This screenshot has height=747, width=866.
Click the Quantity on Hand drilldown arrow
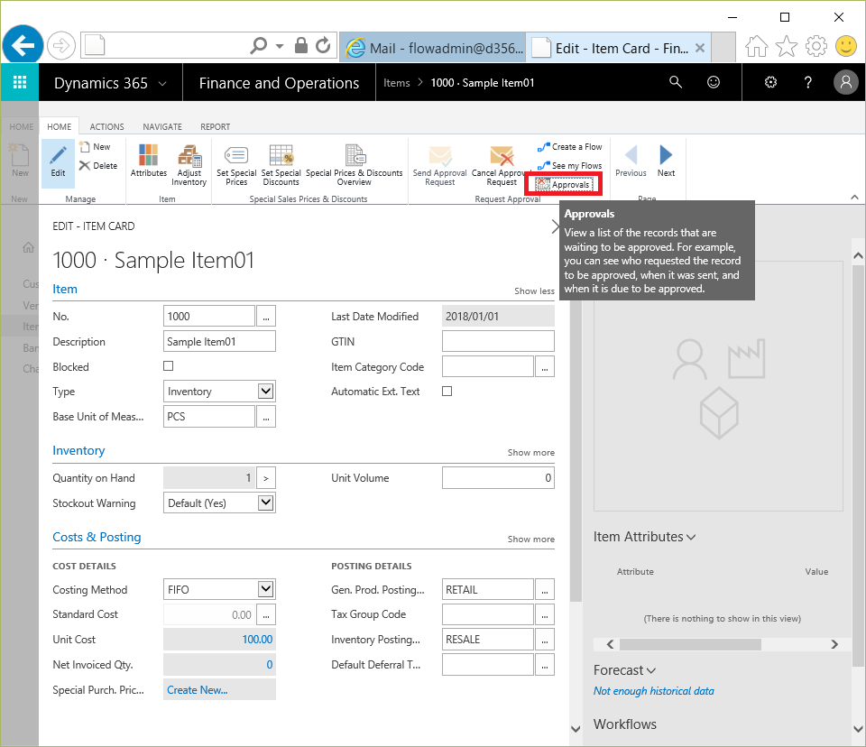pyautogui.click(x=266, y=478)
